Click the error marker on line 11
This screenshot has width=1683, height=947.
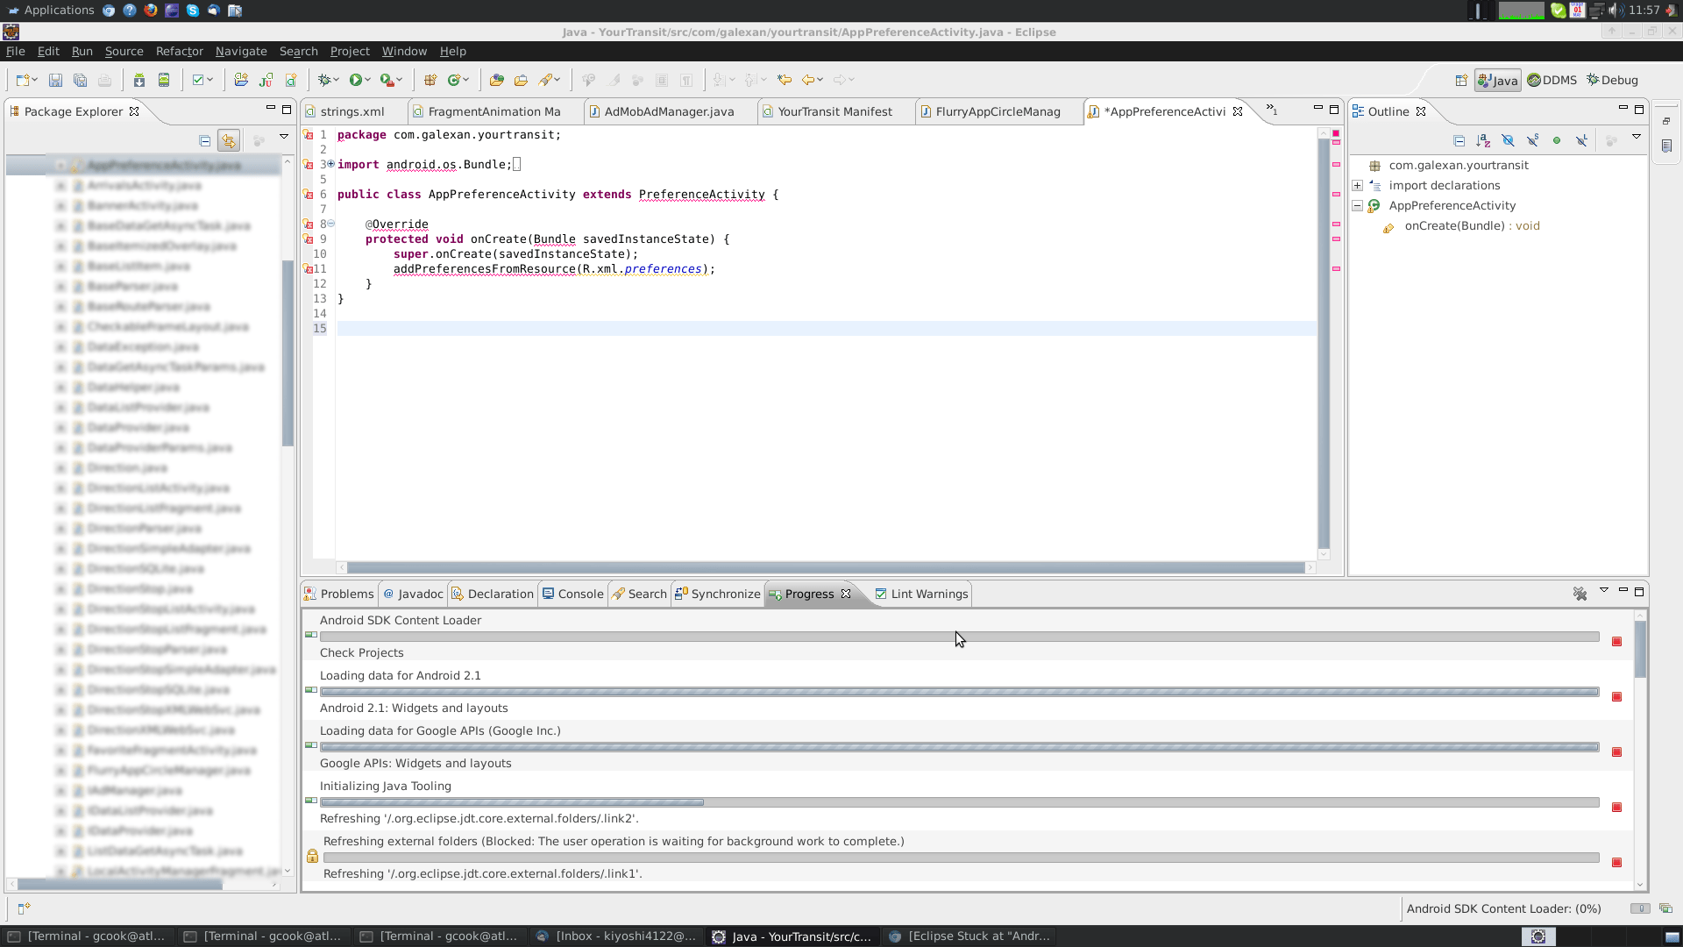pyautogui.click(x=309, y=269)
